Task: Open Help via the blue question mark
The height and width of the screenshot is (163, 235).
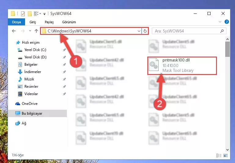Action: (x=227, y=22)
